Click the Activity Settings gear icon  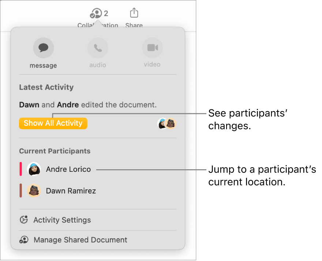coord(24,220)
